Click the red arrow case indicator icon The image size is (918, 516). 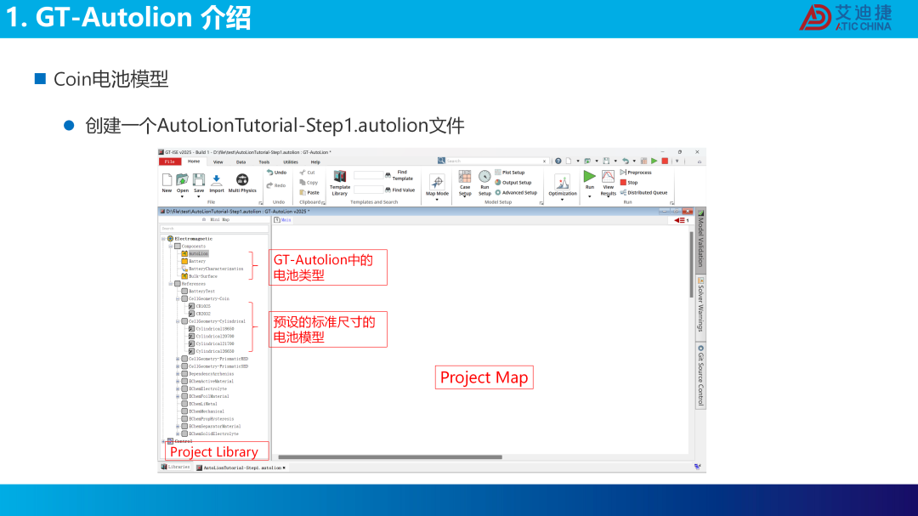point(682,221)
